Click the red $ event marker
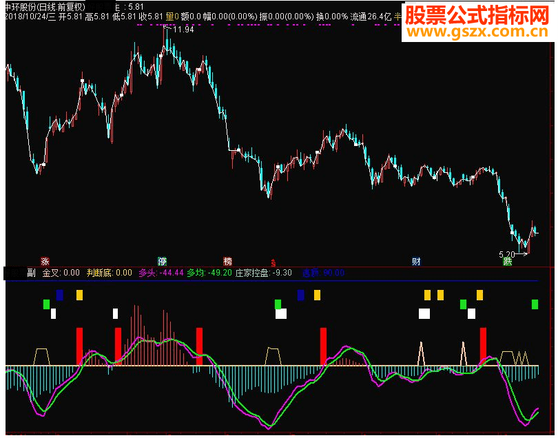558x438 pixels. click(x=273, y=263)
